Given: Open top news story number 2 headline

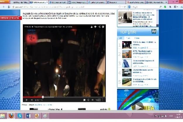Looking at the screenshot, I should (x=143, y=52).
